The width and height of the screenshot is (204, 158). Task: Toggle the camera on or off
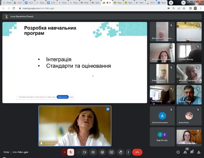[x=85, y=152]
